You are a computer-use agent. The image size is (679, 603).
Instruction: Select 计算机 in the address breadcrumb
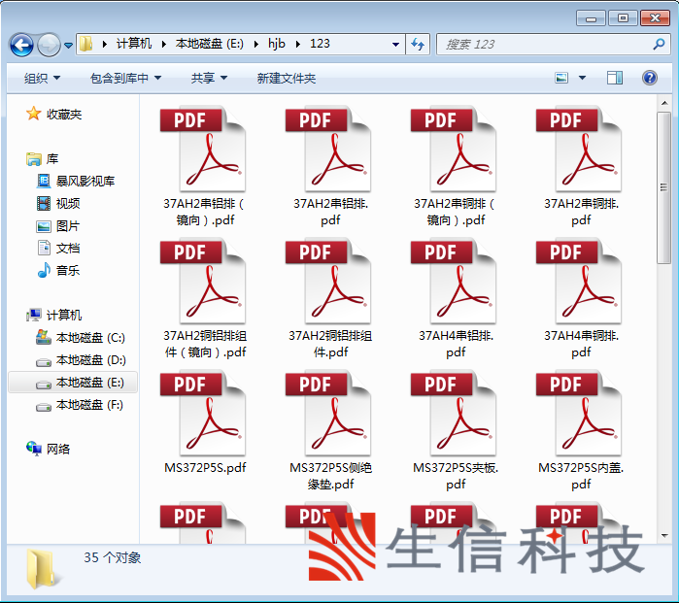coord(134,44)
